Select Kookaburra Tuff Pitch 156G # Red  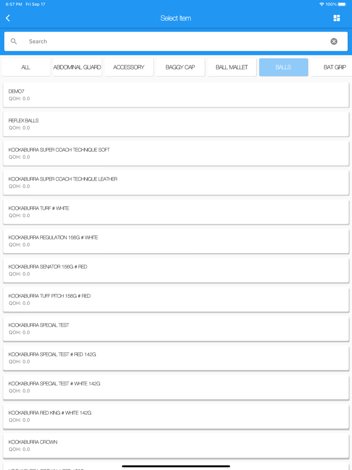[x=176, y=299]
